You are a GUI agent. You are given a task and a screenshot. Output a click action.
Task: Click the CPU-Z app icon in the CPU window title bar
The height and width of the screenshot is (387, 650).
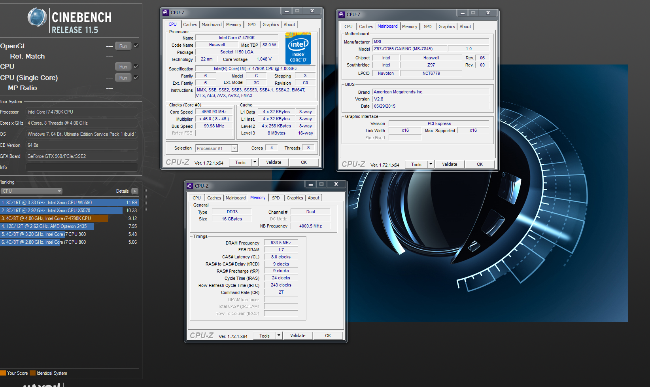[166, 13]
